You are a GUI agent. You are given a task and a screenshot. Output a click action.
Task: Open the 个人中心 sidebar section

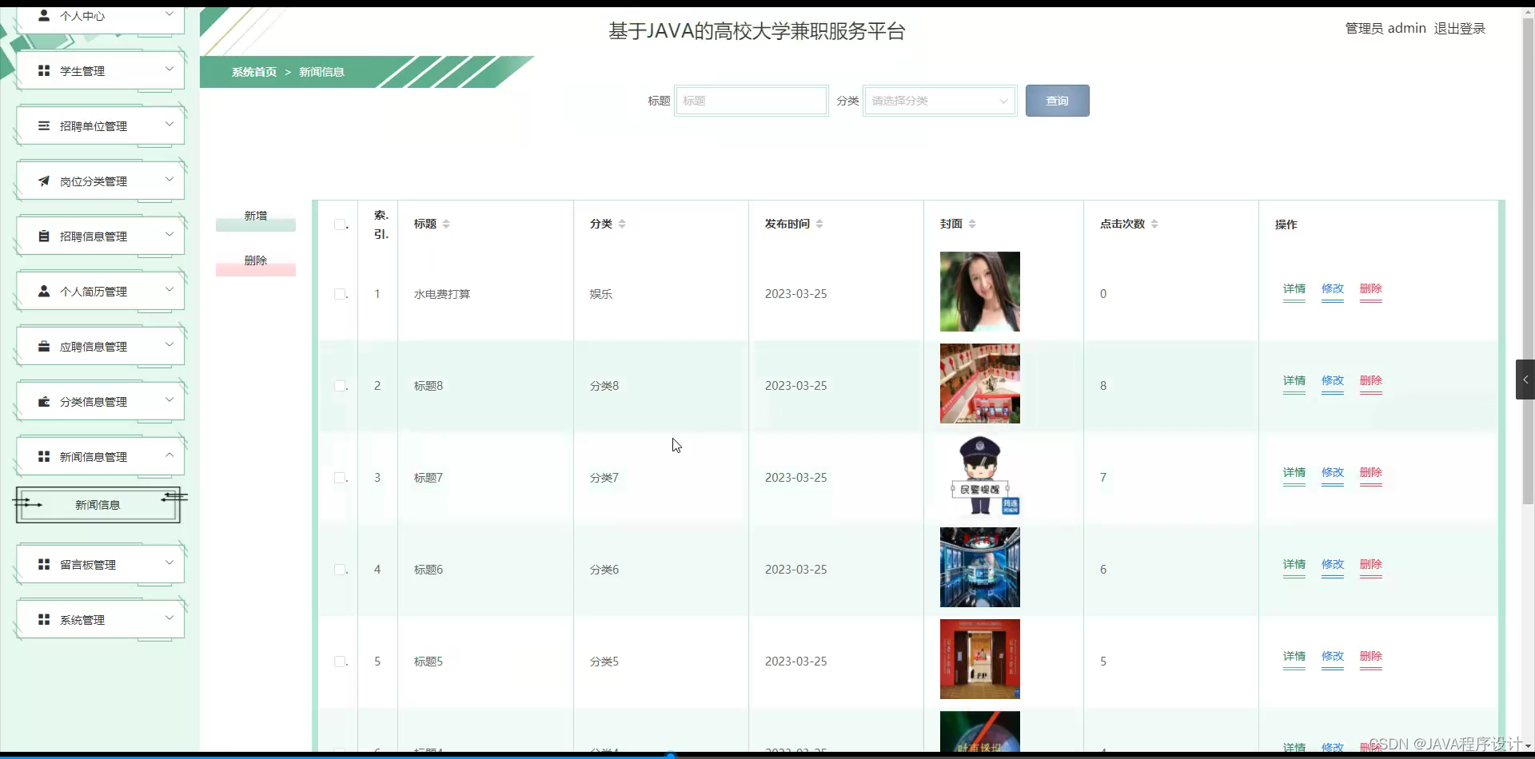click(44, 15)
